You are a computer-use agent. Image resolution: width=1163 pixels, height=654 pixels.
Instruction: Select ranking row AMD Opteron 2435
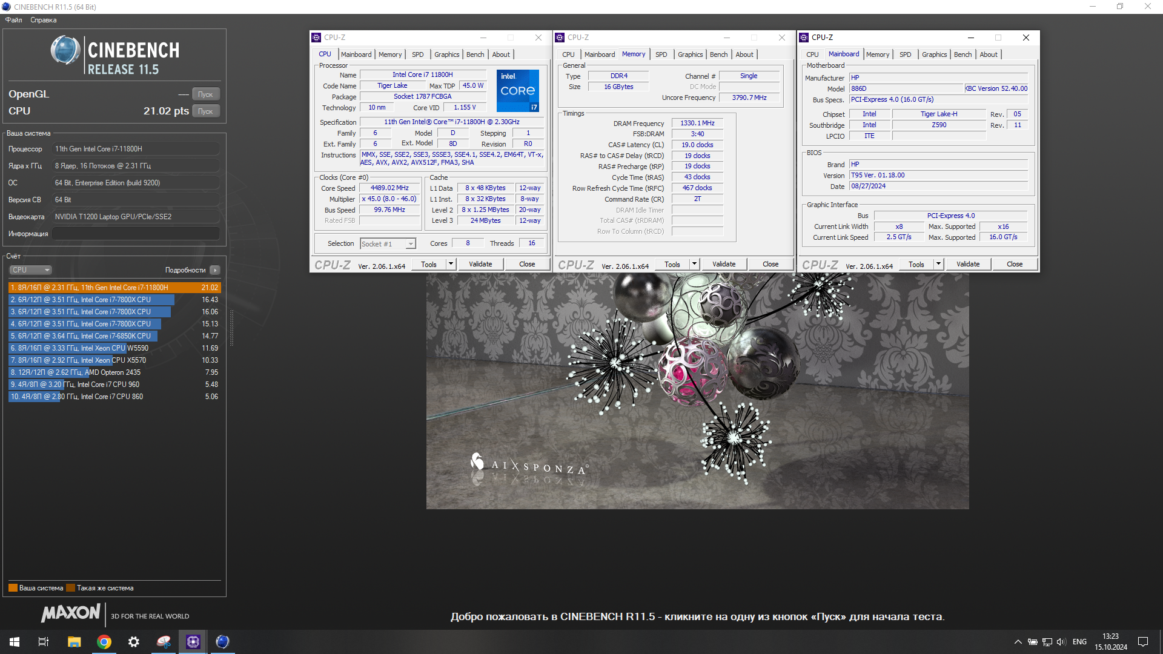coord(114,372)
